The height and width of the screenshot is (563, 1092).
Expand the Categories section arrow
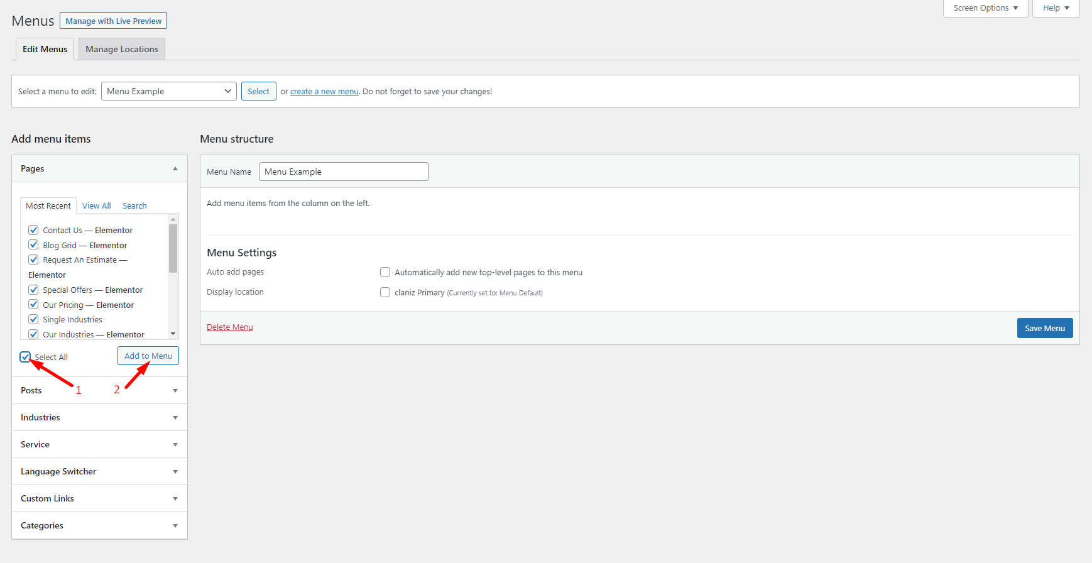(175, 526)
